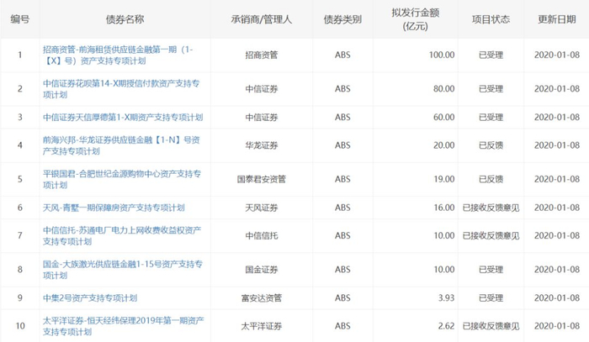Image resolution: width=589 pixels, height=342 pixels.
Task: Click row number 5 cell
Action: [20, 179]
